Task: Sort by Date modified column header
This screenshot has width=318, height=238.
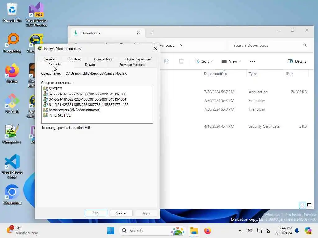Action: [224, 74]
